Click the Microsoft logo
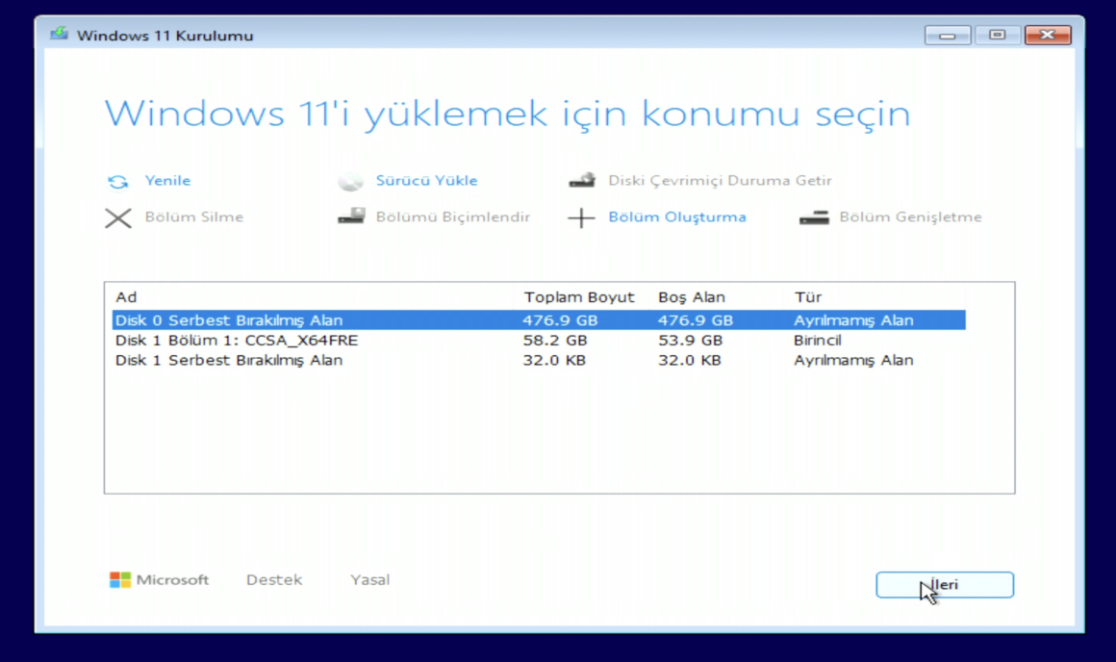1116x662 pixels. click(160, 579)
